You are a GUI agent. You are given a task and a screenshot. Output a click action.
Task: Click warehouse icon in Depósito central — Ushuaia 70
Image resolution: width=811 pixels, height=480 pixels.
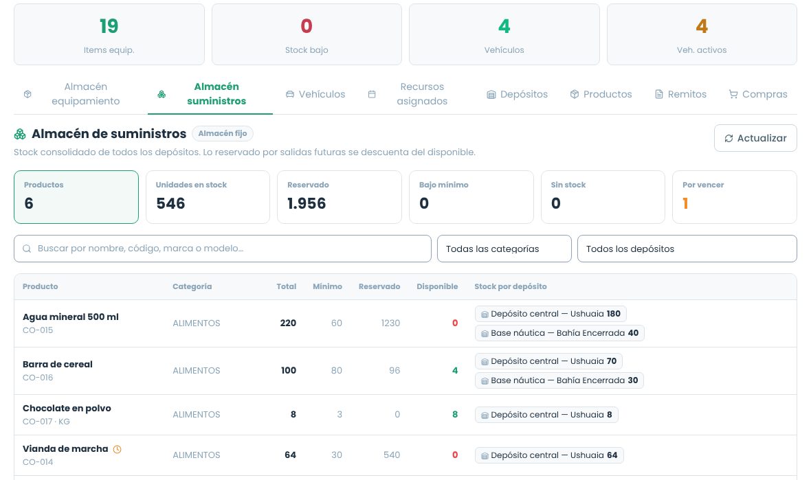485,362
